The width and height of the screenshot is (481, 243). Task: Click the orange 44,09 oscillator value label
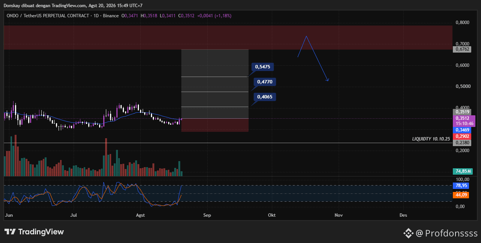click(461, 195)
